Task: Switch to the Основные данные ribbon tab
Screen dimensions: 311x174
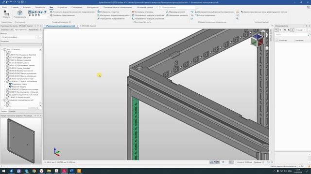Action: tap(145, 7)
